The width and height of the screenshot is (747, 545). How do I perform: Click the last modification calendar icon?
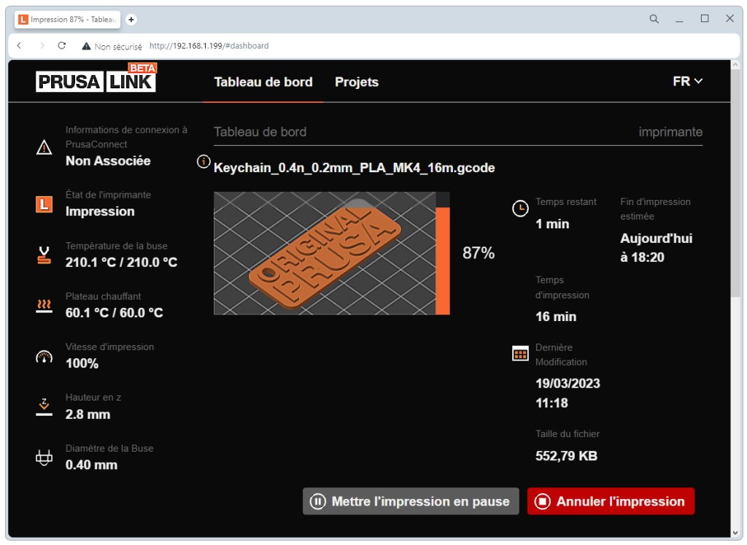pyautogui.click(x=520, y=354)
